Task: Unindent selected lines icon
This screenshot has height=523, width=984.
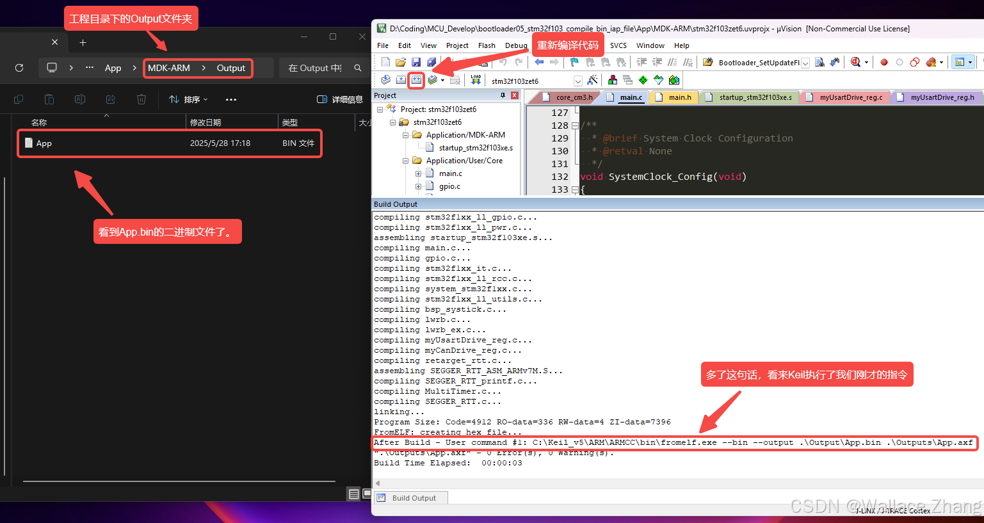Action: pyautogui.click(x=657, y=62)
